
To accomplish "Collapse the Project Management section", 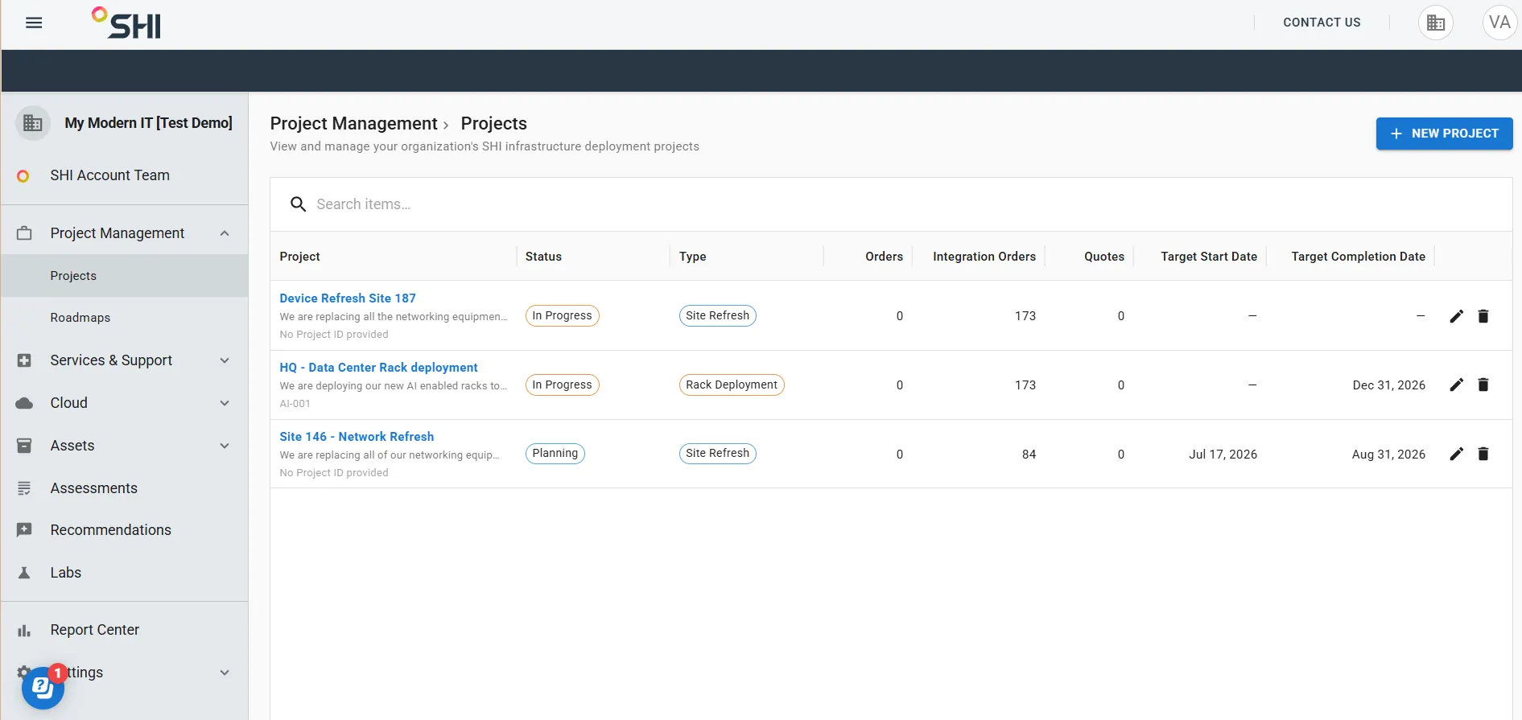I will 225,233.
